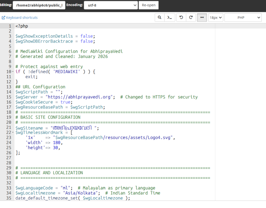Collapse the array fold at line 22

13,132
